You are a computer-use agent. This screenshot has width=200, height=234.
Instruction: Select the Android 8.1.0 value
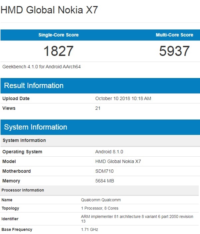pyautogui.click(x=109, y=152)
